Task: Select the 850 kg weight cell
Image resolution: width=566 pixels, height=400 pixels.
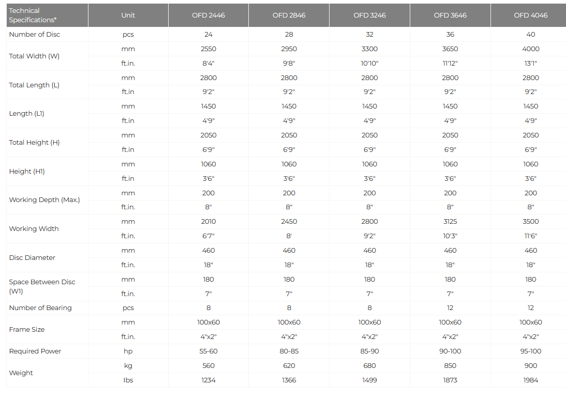Action: pos(450,365)
